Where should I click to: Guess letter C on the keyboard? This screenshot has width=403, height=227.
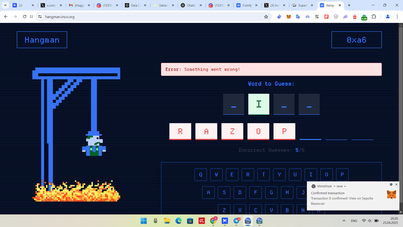[256, 210]
